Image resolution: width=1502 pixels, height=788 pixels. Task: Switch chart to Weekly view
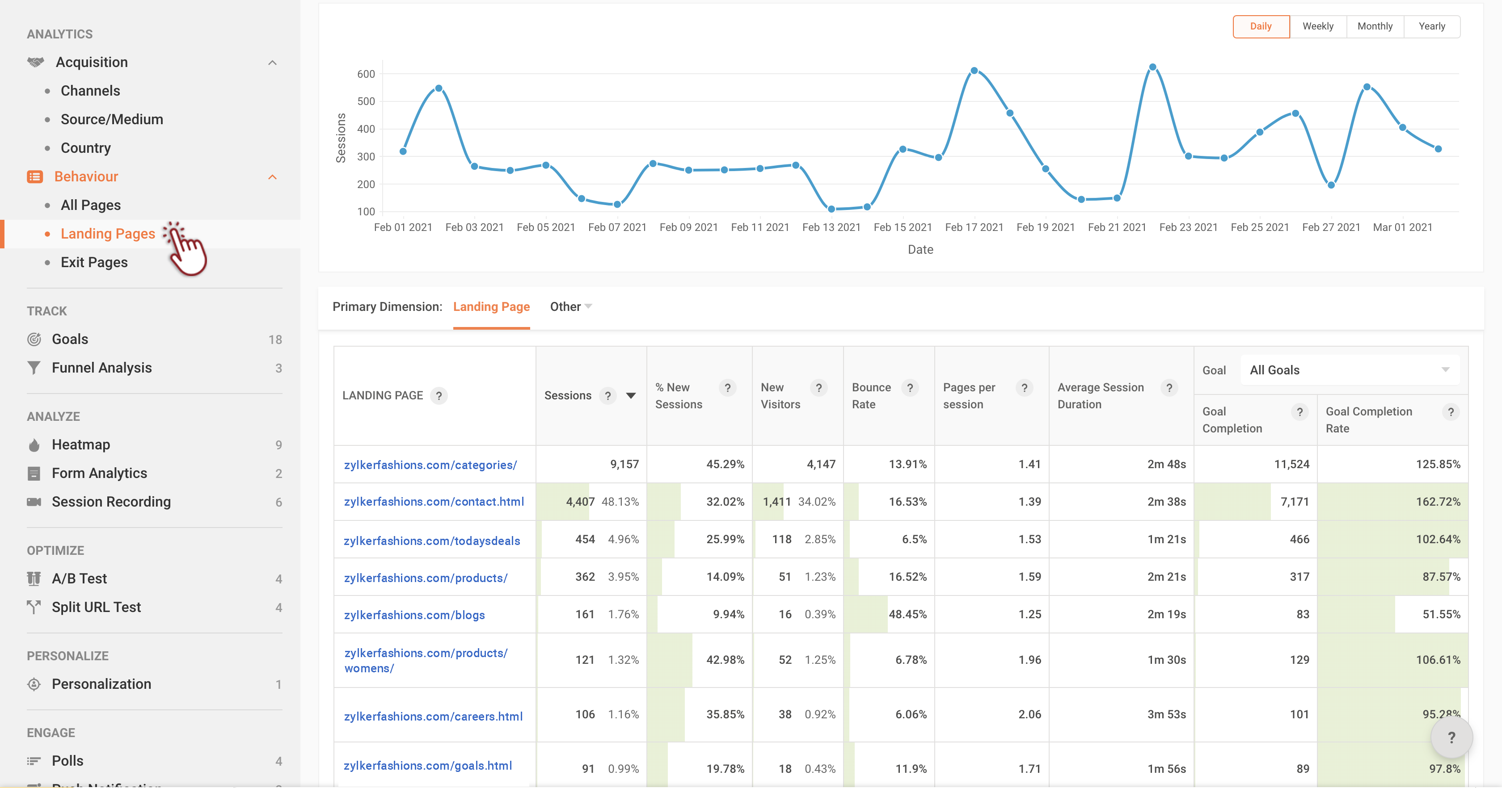1318,26
